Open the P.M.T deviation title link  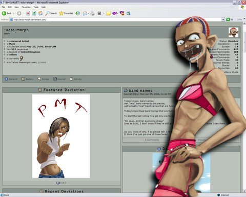[x=63, y=183]
